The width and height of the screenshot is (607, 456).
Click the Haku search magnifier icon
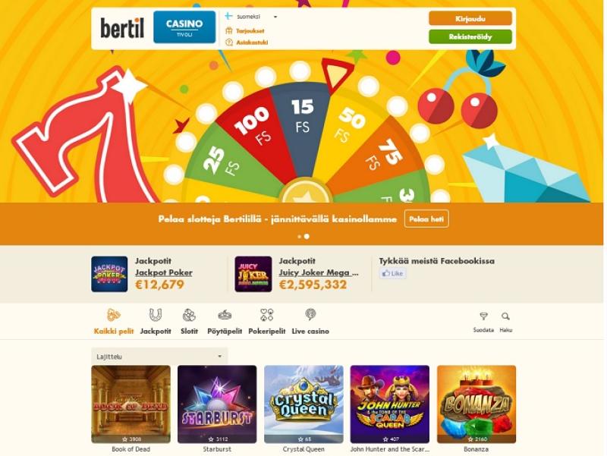pyautogui.click(x=505, y=316)
